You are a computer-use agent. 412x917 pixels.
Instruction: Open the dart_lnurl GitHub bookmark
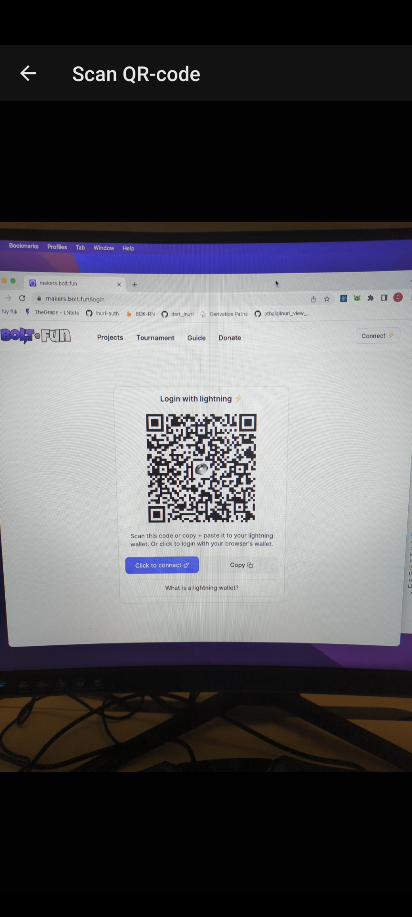click(177, 314)
